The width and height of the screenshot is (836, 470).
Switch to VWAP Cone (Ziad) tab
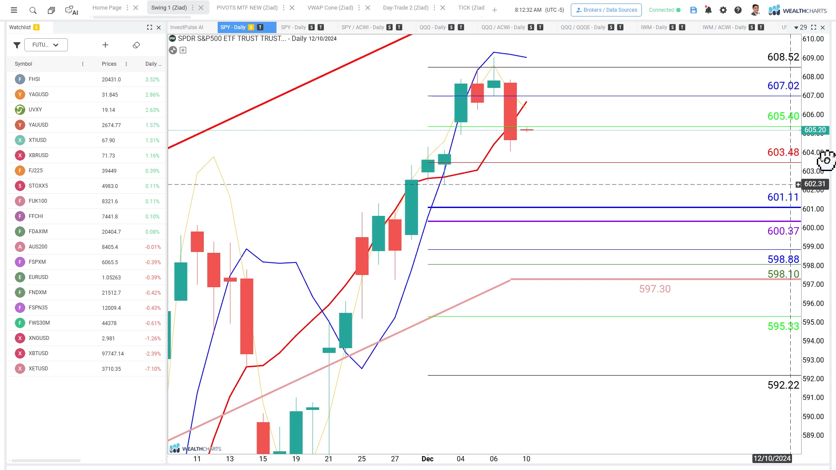point(330,8)
